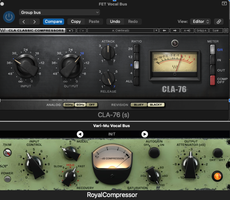Click the Compare button

coord(53,22)
